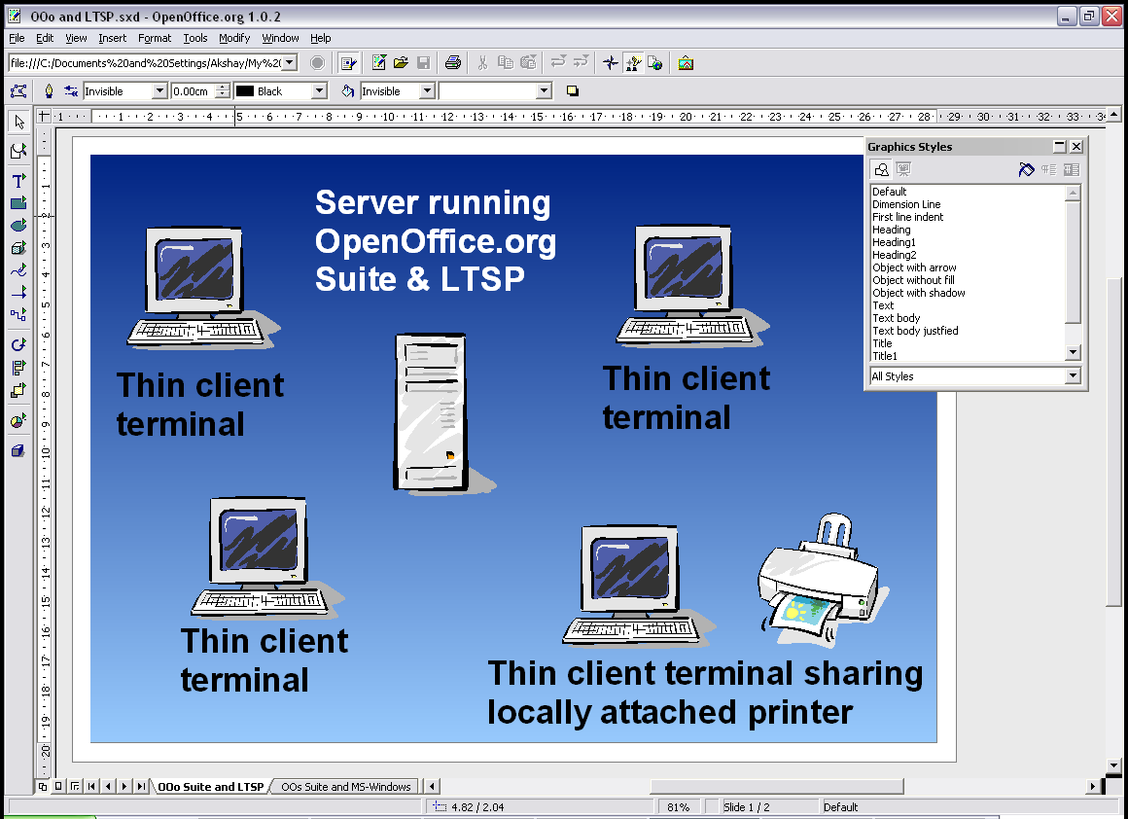The image size is (1128, 819).
Task: Select the Connector tool
Action: [18, 314]
